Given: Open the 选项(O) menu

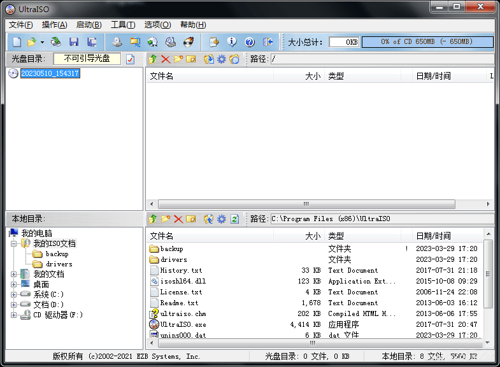Looking at the screenshot, I should click(x=157, y=25).
